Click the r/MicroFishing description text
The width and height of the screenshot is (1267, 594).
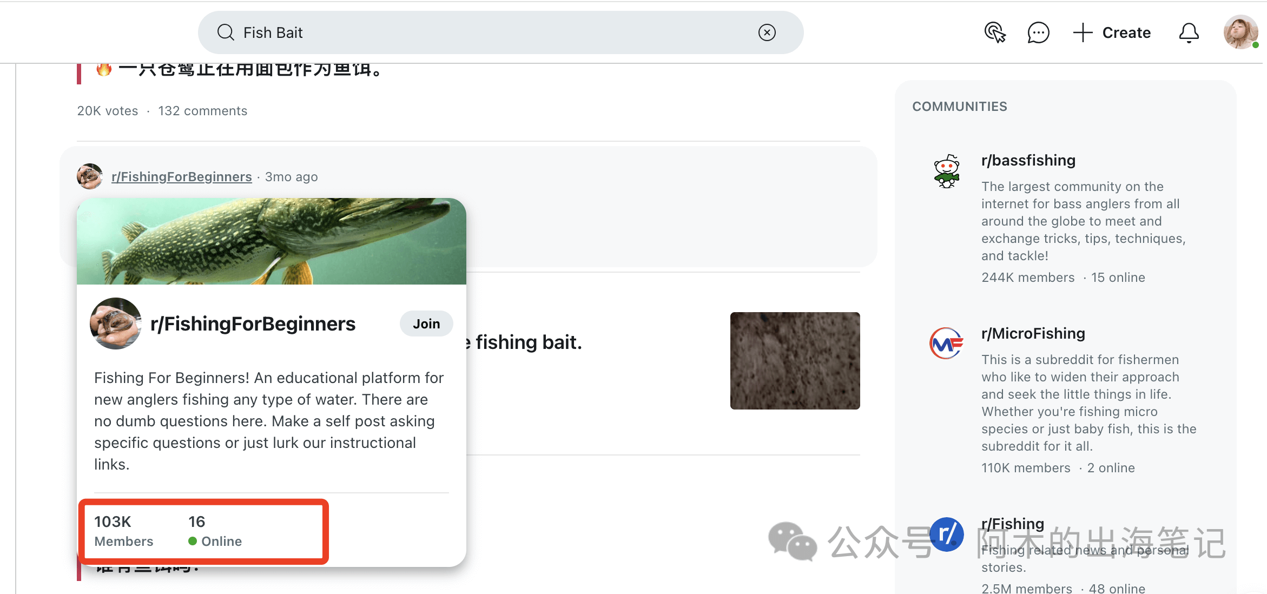pos(1089,403)
